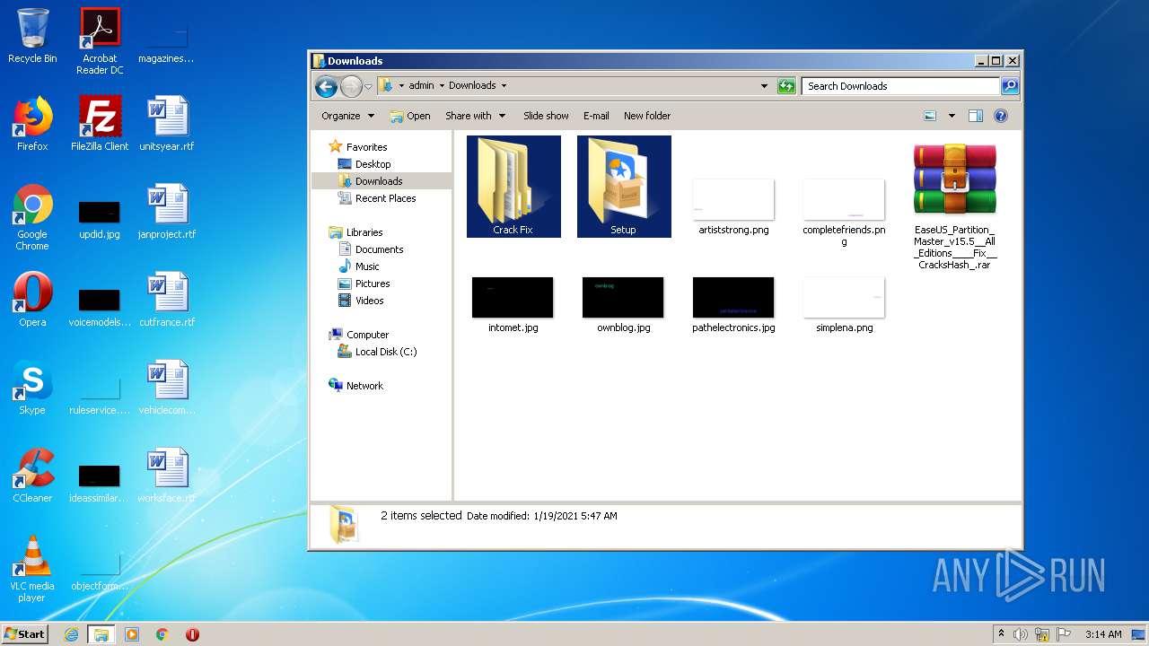Select ownblog.jpg thumbnail
This screenshot has width=1149, height=646.
pyautogui.click(x=624, y=304)
